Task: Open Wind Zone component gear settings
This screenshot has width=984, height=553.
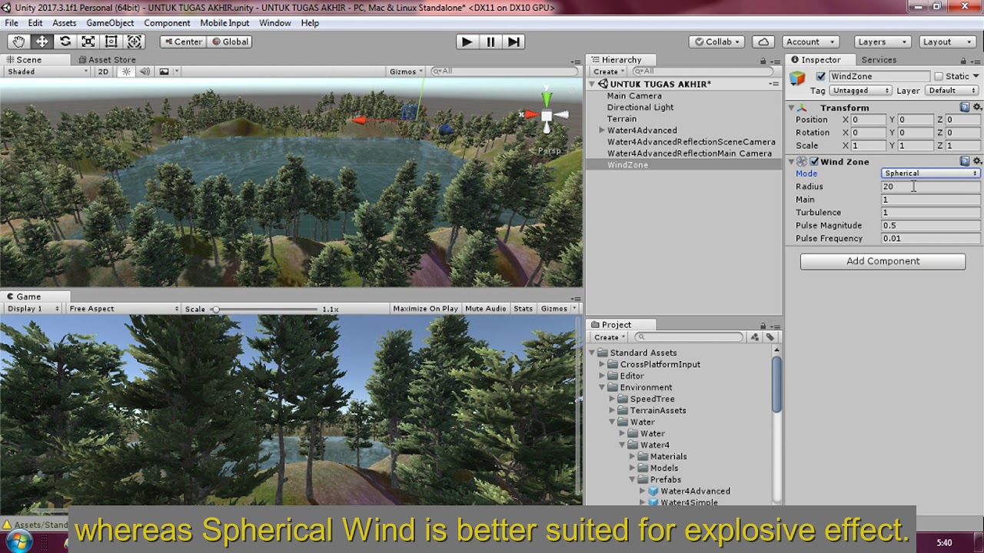Action: 977,161
